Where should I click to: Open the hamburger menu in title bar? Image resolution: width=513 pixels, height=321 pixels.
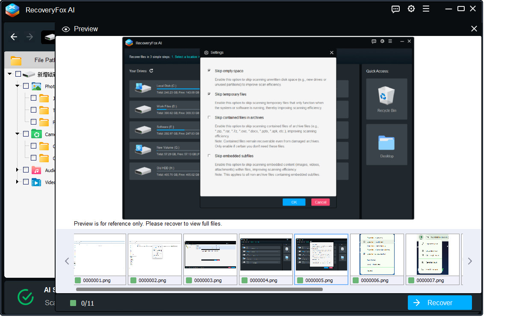426,9
